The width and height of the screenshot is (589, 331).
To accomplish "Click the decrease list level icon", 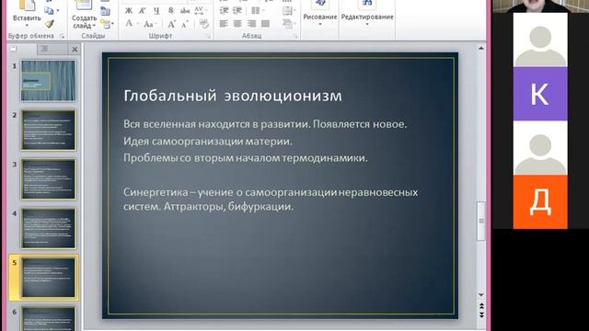I will (224, 10).
